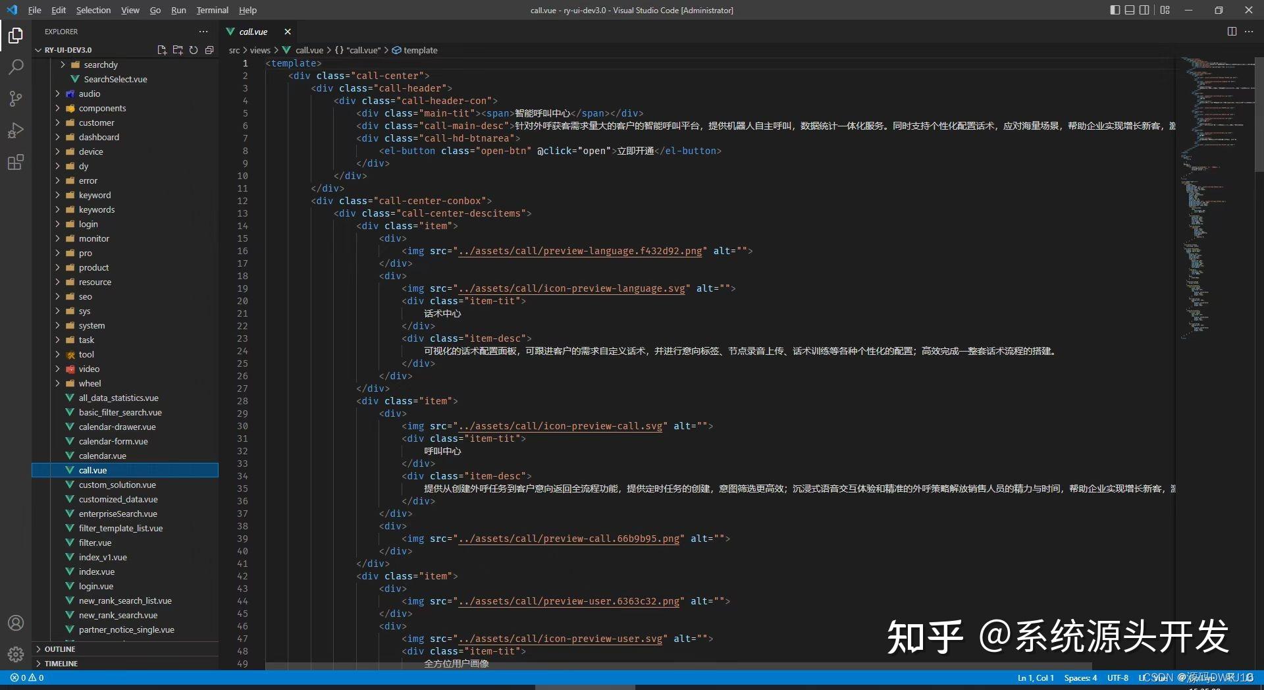Create a new folder in Explorer

[178, 50]
